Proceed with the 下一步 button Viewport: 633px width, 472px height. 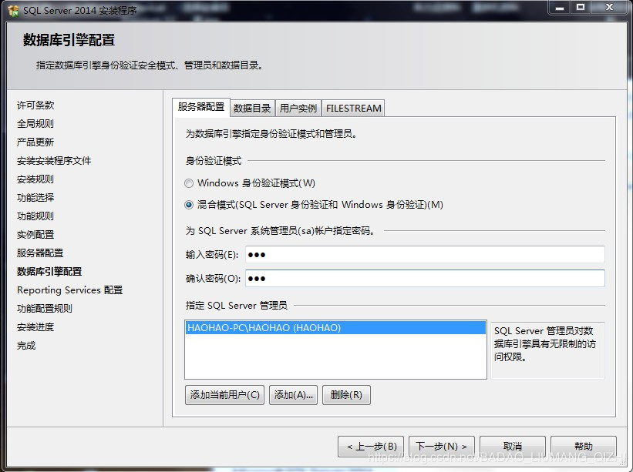442,447
